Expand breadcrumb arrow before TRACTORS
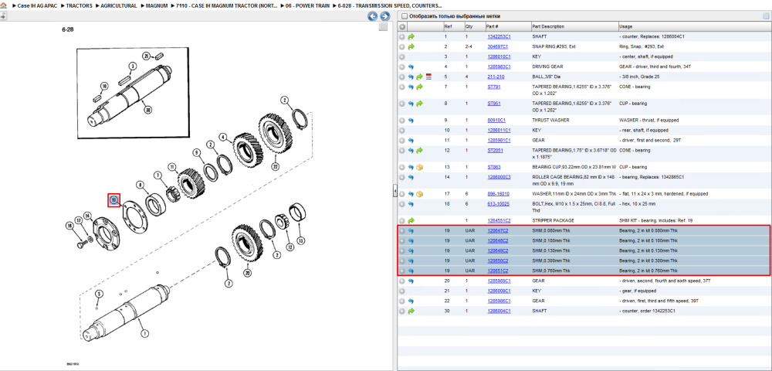Screen dimensions: 772x371 tap(63, 6)
